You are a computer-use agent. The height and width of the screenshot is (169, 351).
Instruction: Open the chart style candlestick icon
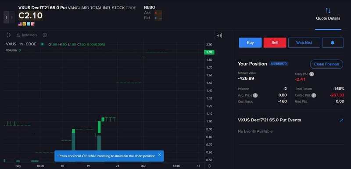8,35
